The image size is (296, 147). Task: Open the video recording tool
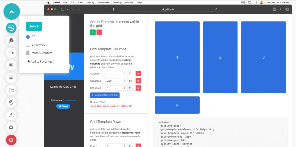pyautogui.click(x=11, y=53)
